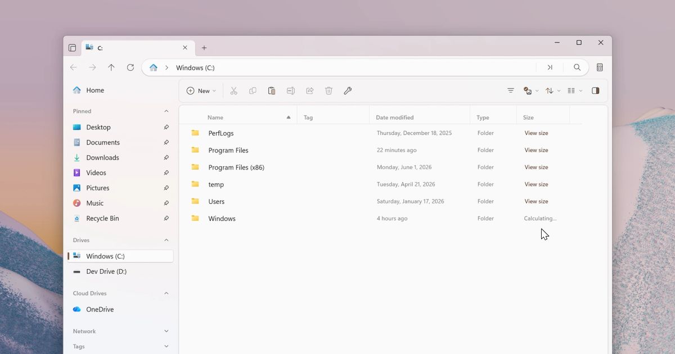Viewport: 675px width, 354px height.
Task: Open Videos in the sidebar
Action: [120, 173]
